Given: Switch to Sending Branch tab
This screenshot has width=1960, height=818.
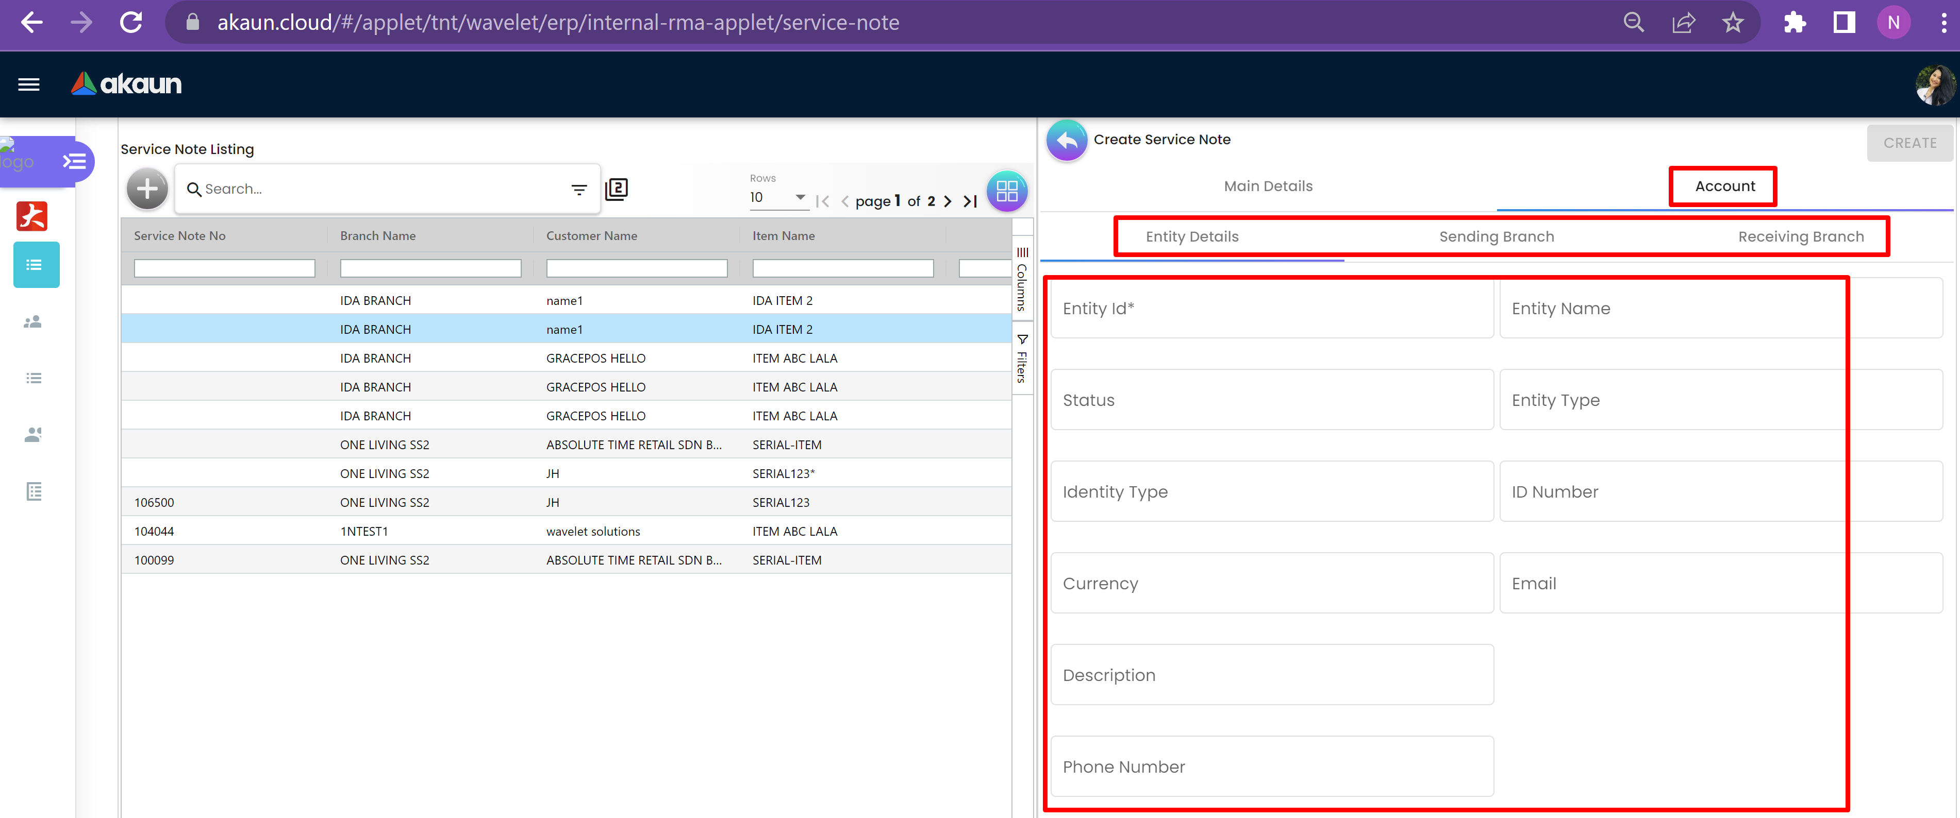Looking at the screenshot, I should (1496, 236).
